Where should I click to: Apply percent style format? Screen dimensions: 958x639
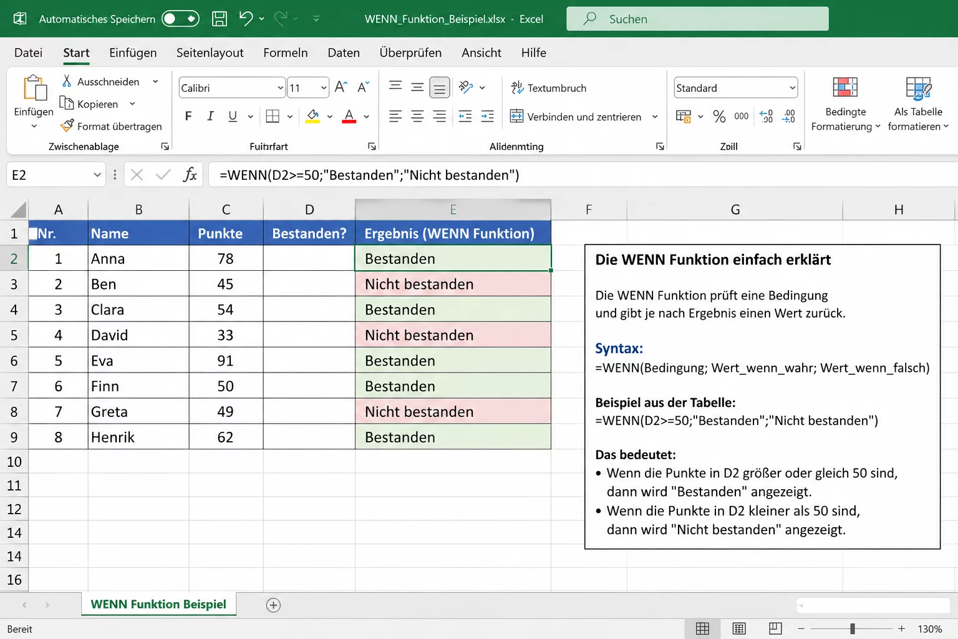click(x=719, y=117)
